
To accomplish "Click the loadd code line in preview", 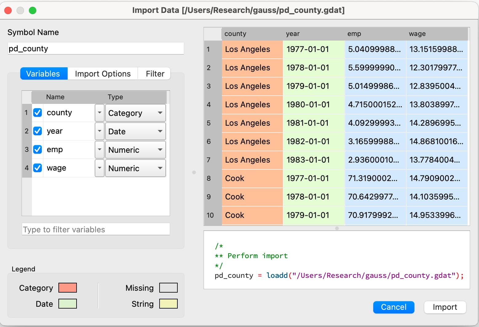I will pyautogui.click(x=339, y=275).
